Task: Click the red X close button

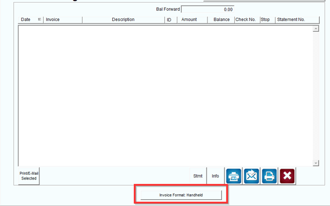Action: pos(287,176)
